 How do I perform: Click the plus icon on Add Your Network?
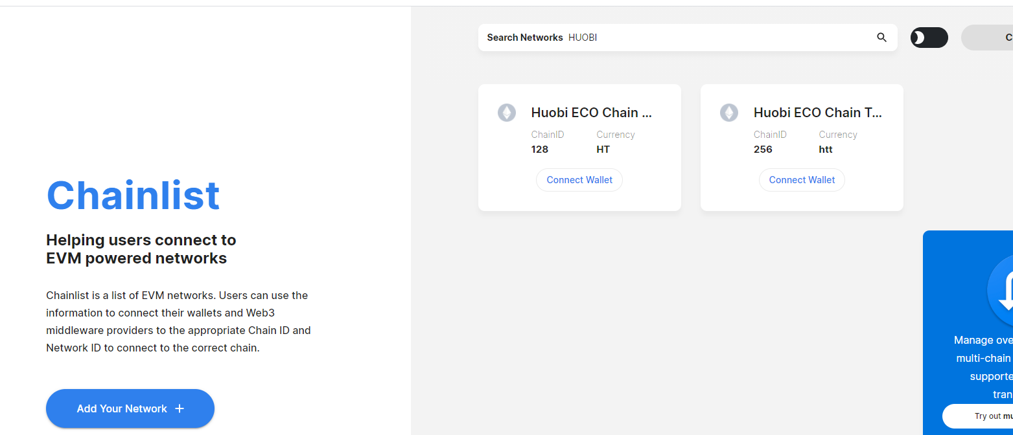180,408
